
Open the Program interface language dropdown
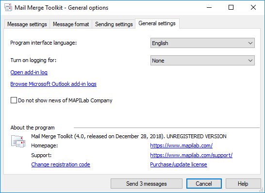point(202,43)
